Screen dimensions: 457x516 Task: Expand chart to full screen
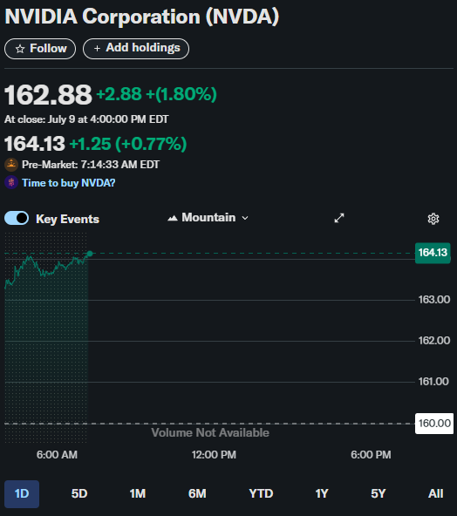339,218
